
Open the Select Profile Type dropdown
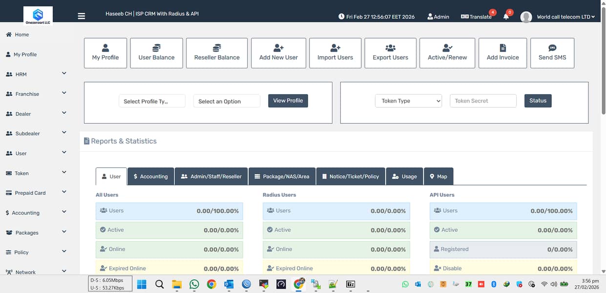coord(152,102)
